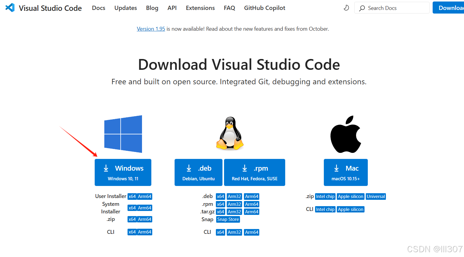Click the 'User Installer' label
This screenshot has height=257, width=464.
(x=111, y=196)
